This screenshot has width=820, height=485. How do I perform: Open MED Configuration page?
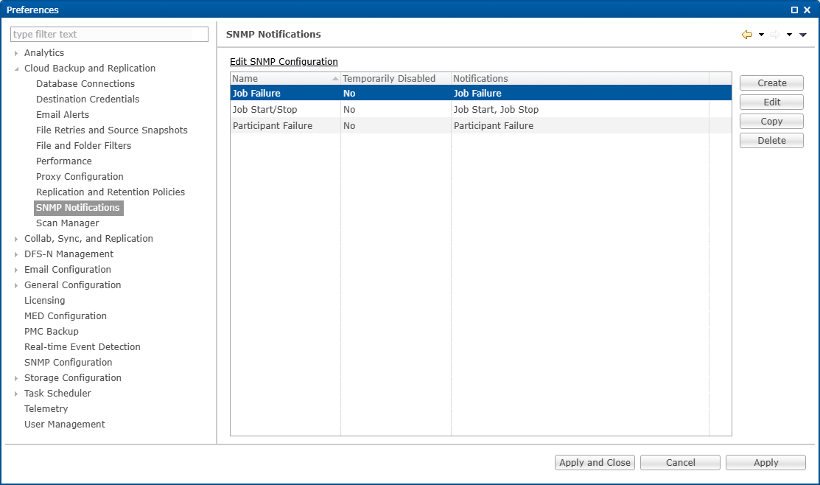(x=66, y=316)
